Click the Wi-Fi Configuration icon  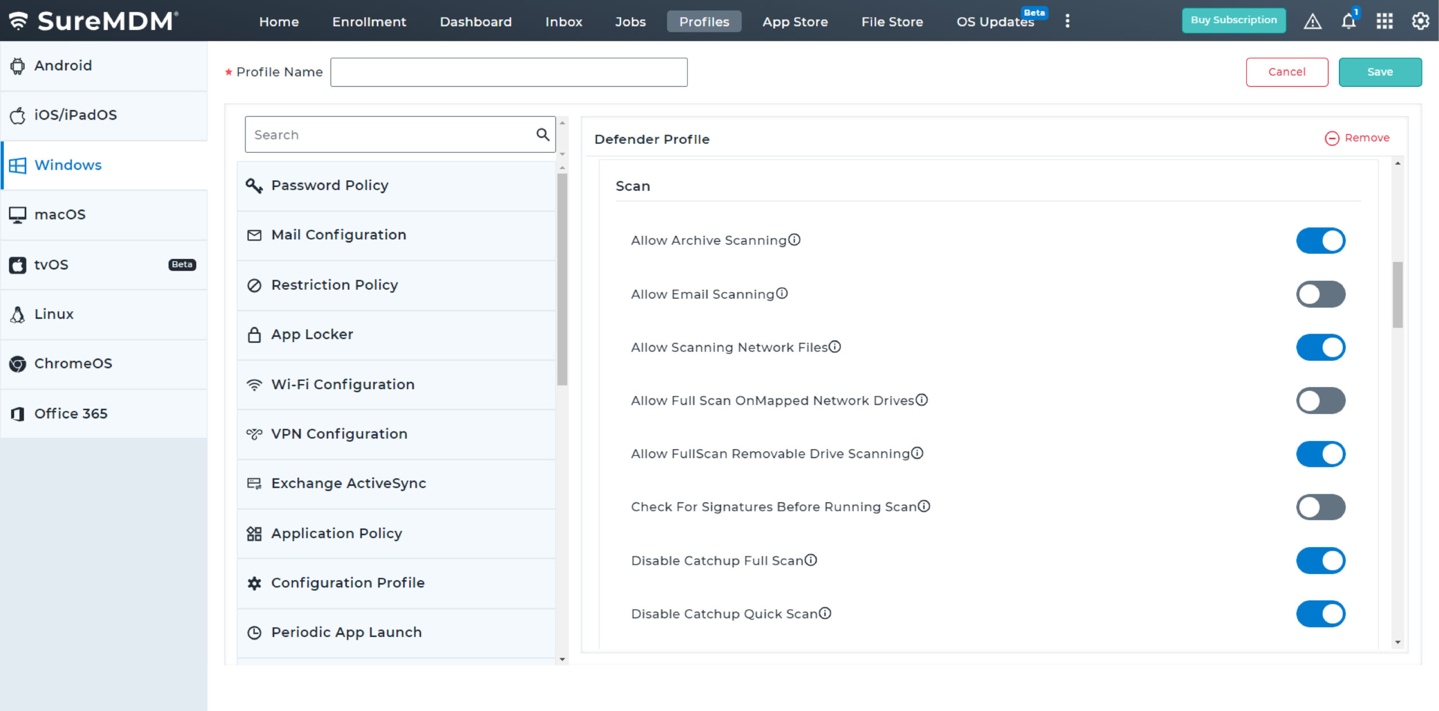254,385
